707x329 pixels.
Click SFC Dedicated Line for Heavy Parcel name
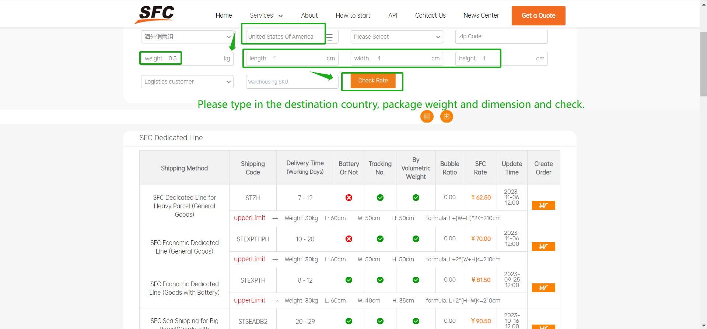pos(184,206)
